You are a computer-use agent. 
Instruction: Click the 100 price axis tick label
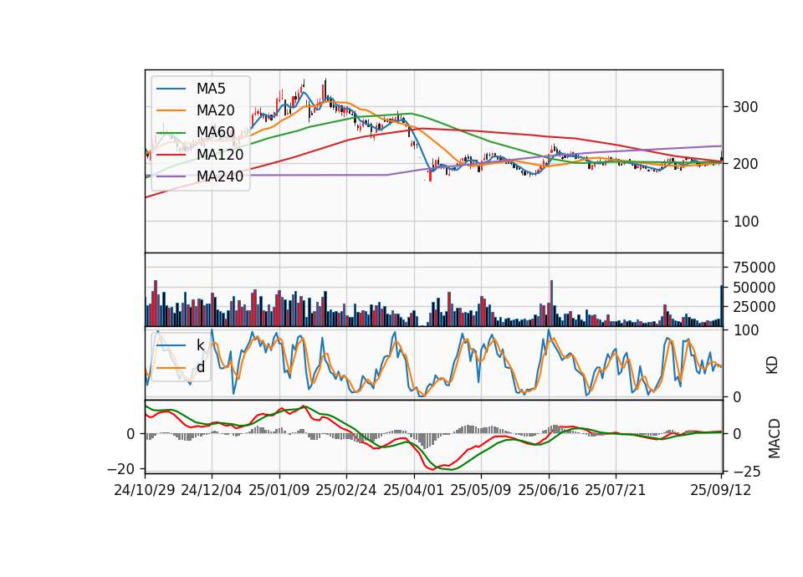(745, 222)
